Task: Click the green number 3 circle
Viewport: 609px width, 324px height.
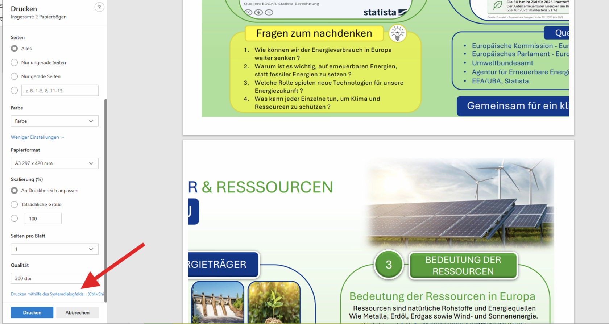Action: pos(389,265)
